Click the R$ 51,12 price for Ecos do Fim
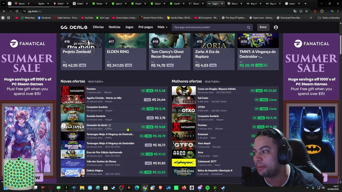The width and height of the screenshot is (342, 192). coord(159,154)
